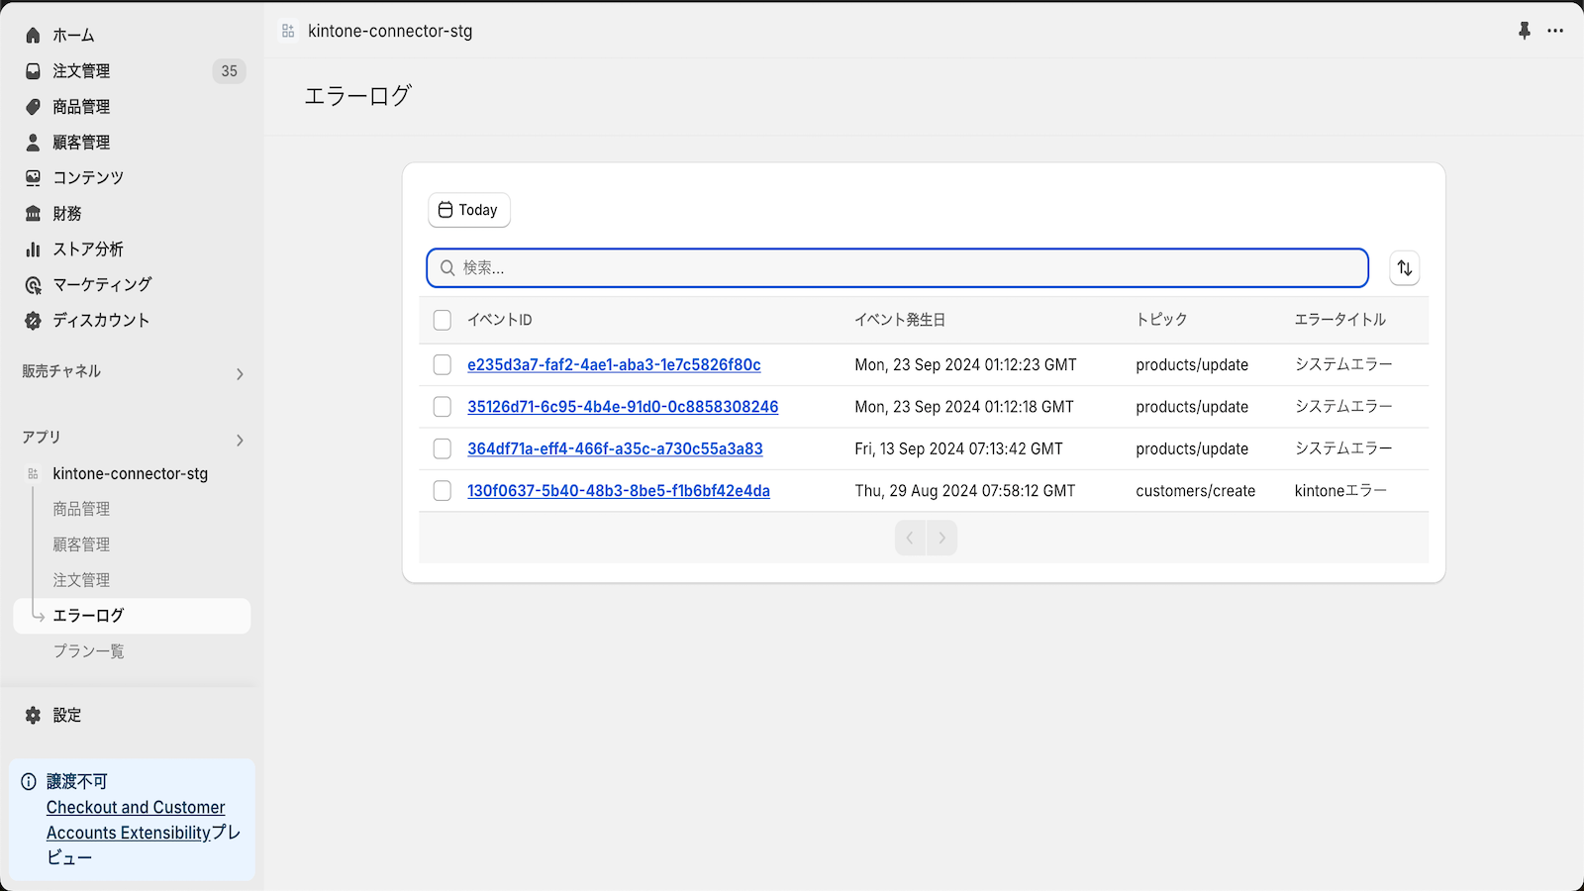Click the analytics bar chart icon
Viewport: 1584px width, 891px height.
[33, 249]
